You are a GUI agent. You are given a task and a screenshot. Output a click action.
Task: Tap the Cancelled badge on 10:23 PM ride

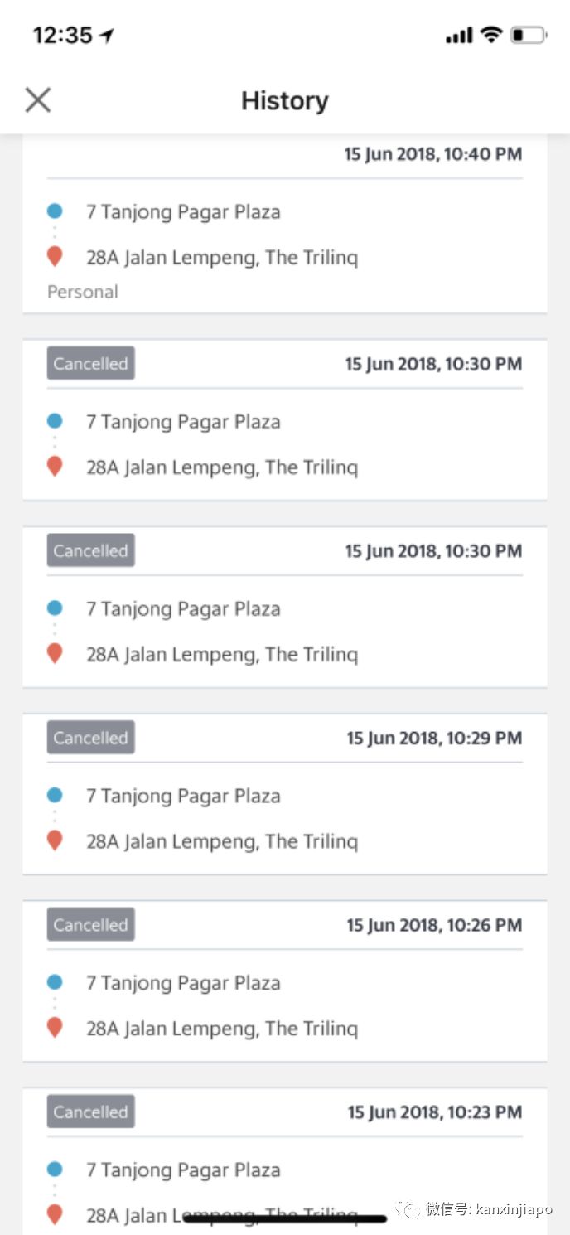pos(90,1112)
